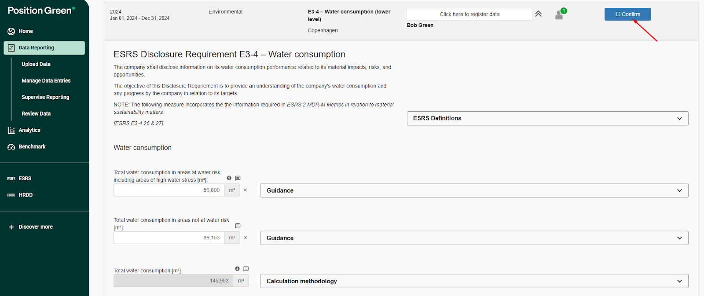Go to Manage Data Entries

(x=46, y=81)
